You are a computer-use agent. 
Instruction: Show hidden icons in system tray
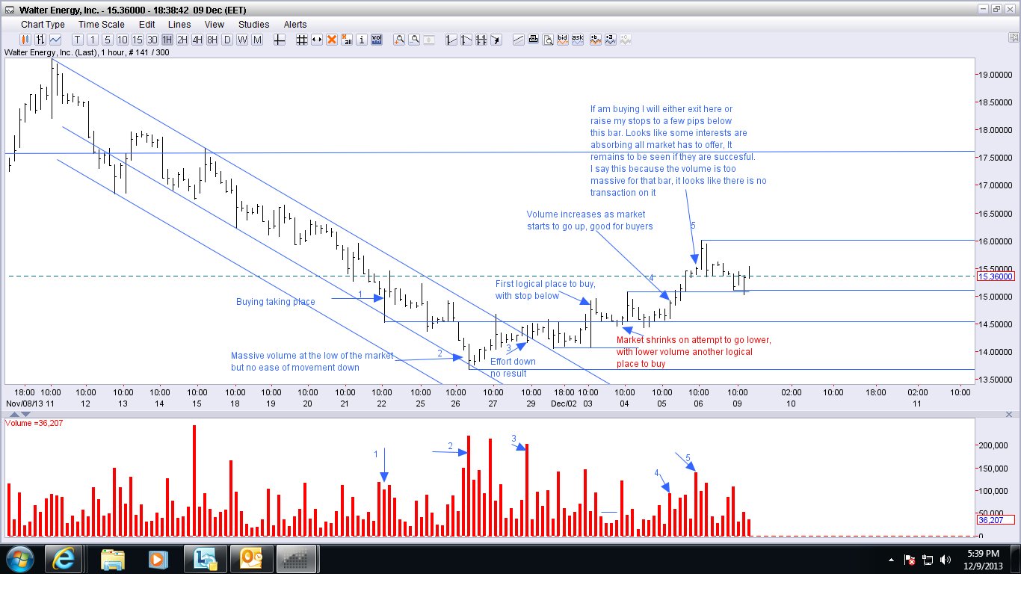[891, 560]
